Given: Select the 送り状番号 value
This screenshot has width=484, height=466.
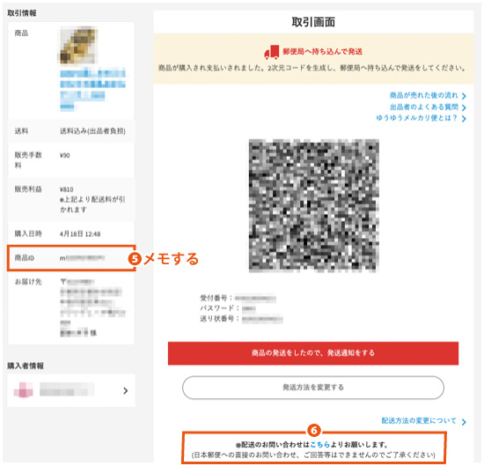Looking at the screenshot, I should pyautogui.click(x=262, y=319).
